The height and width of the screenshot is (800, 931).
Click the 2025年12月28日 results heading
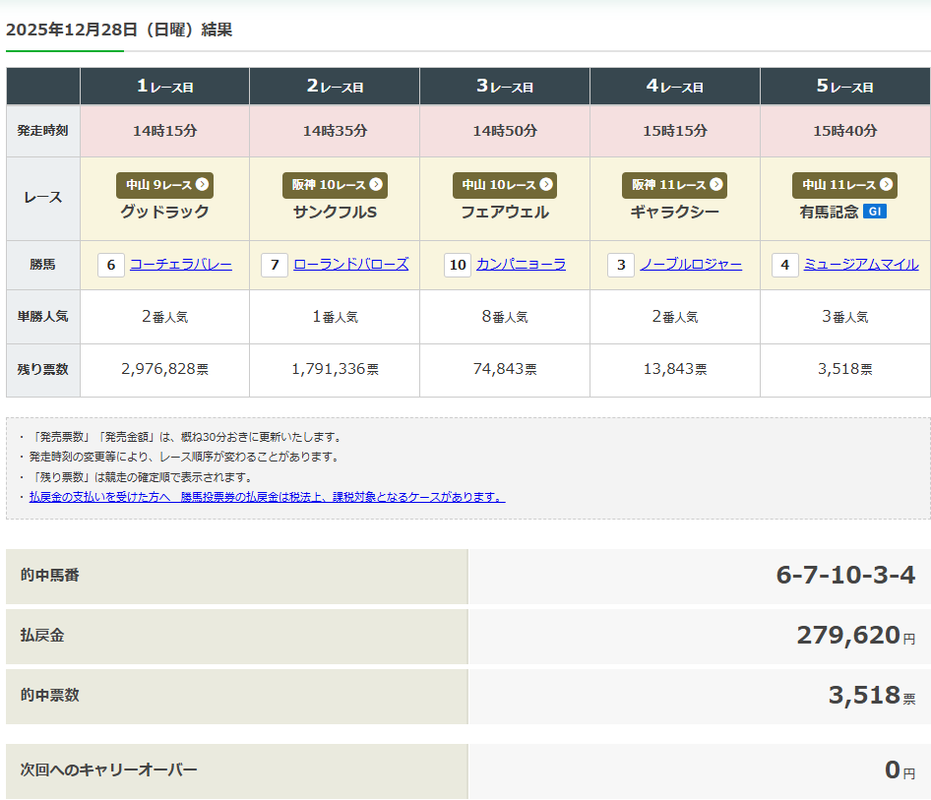pos(119,30)
